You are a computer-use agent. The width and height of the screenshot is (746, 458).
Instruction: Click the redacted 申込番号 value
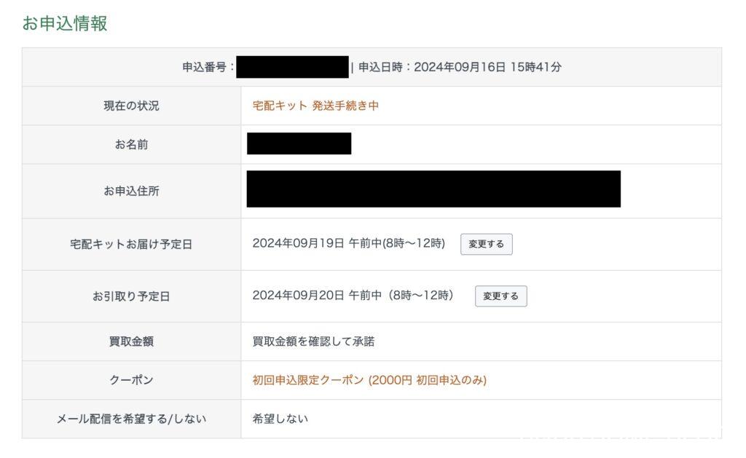tap(292, 67)
